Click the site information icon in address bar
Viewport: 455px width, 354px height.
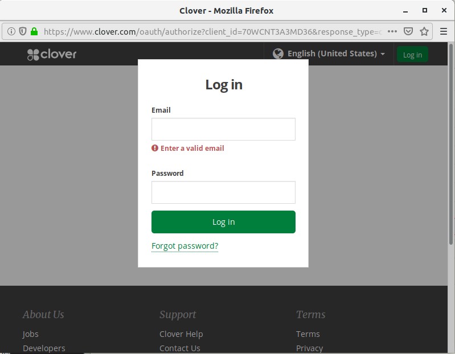(x=11, y=31)
